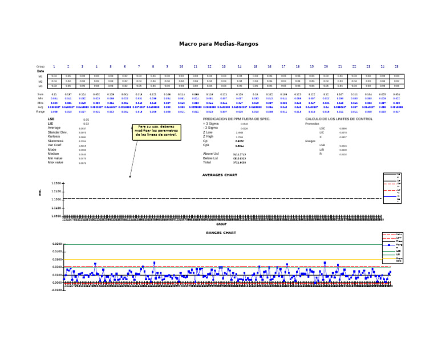Select the 'LIR' label

point(322,150)
